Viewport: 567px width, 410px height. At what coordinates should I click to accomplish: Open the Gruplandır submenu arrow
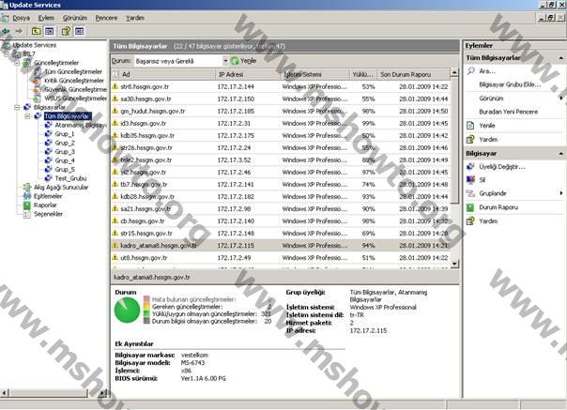pos(560,193)
